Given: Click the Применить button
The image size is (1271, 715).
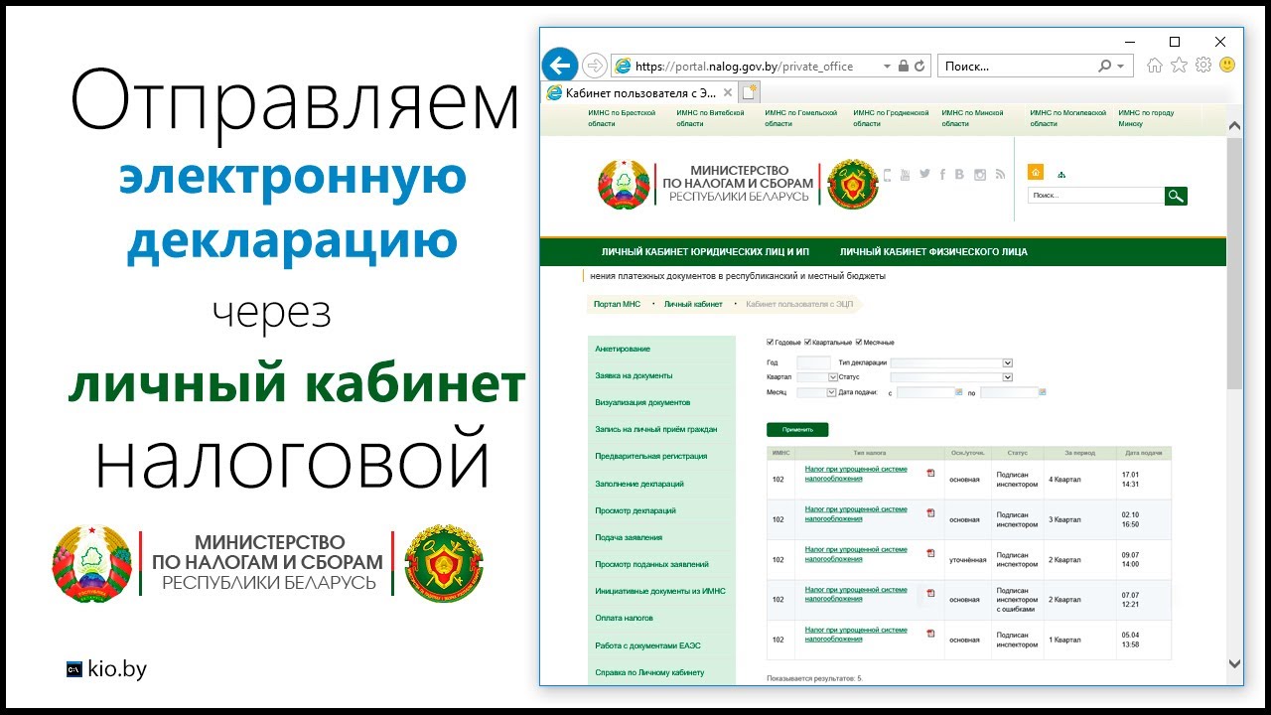Looking at the screenshot, I should 797,430.
